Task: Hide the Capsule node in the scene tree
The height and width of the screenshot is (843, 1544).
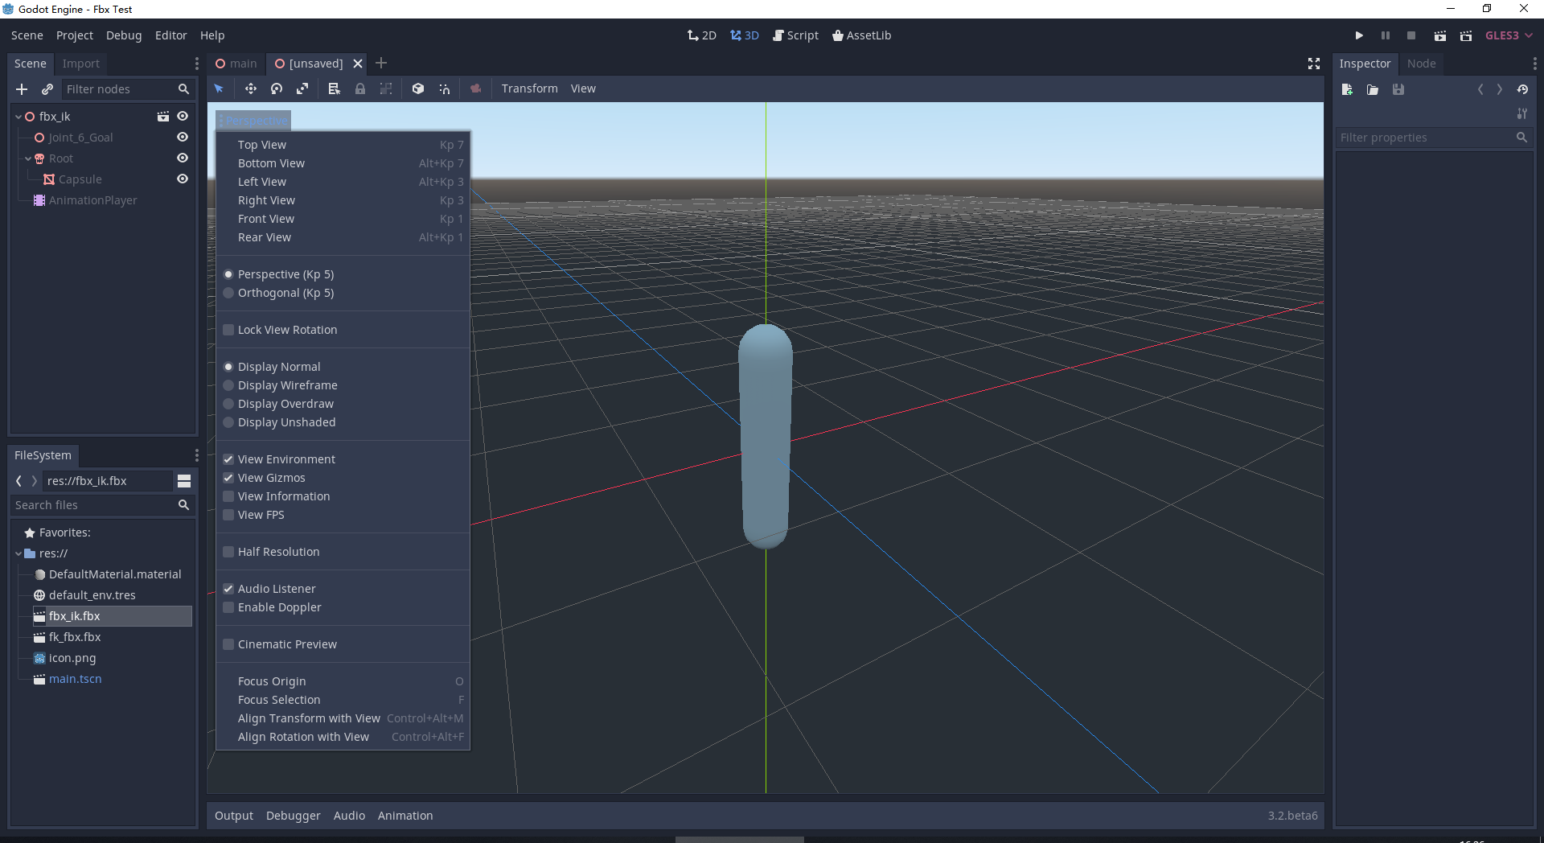Action: (x=183, y=179)
